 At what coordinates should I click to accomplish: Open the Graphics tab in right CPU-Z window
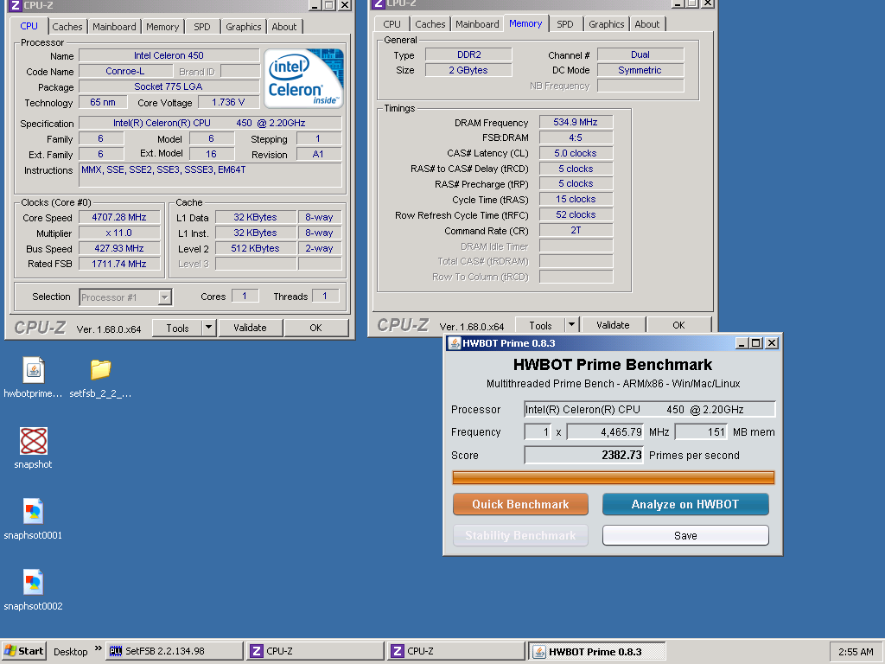click(606, 24)
